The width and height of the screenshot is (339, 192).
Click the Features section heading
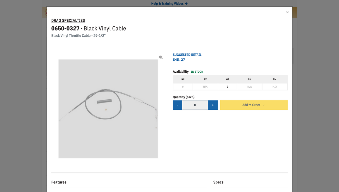(x=59, y=182)
